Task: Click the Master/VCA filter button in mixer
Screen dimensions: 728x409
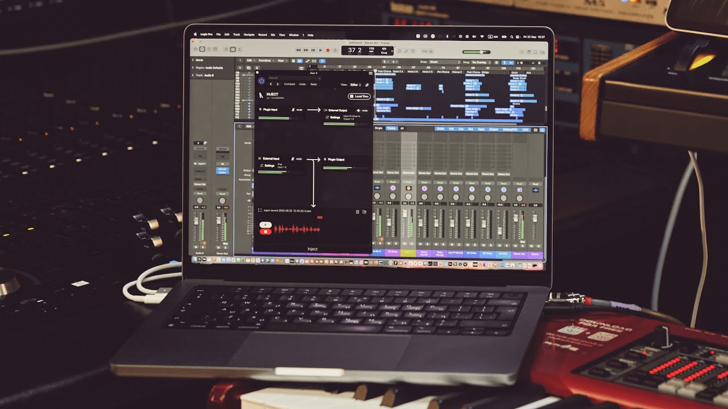Action: [x=510, y=130]
